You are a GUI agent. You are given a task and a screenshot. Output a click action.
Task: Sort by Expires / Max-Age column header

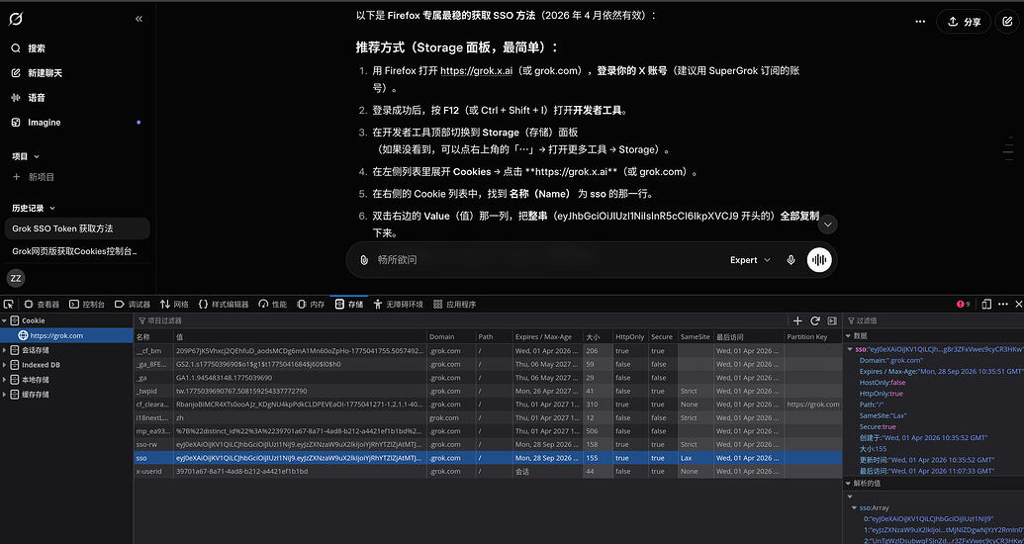(548, 336)
